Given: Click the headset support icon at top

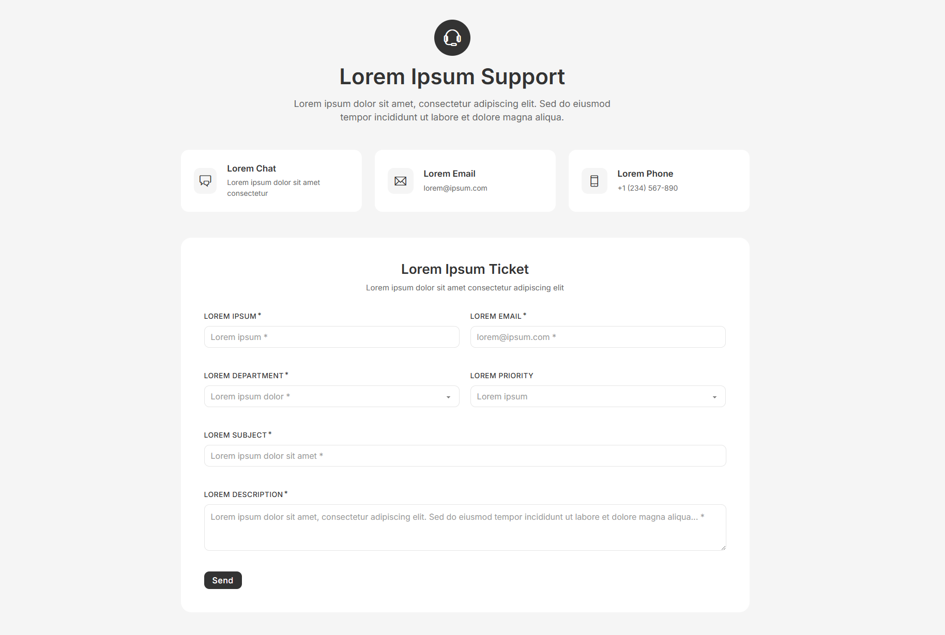Looking at the screenshot, I should [452, 38].
